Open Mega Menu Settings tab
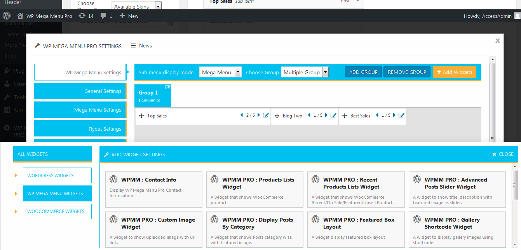 (x=80, y=110)
